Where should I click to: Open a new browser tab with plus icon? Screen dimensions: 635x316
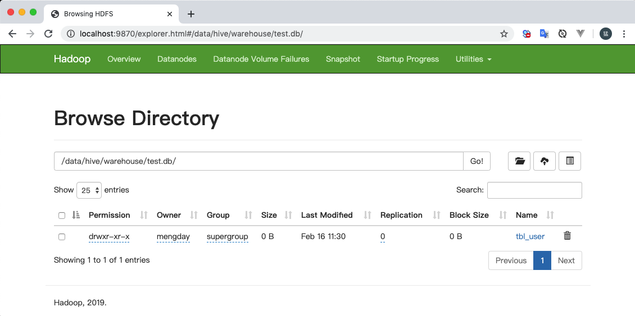(x=191, y=14)
